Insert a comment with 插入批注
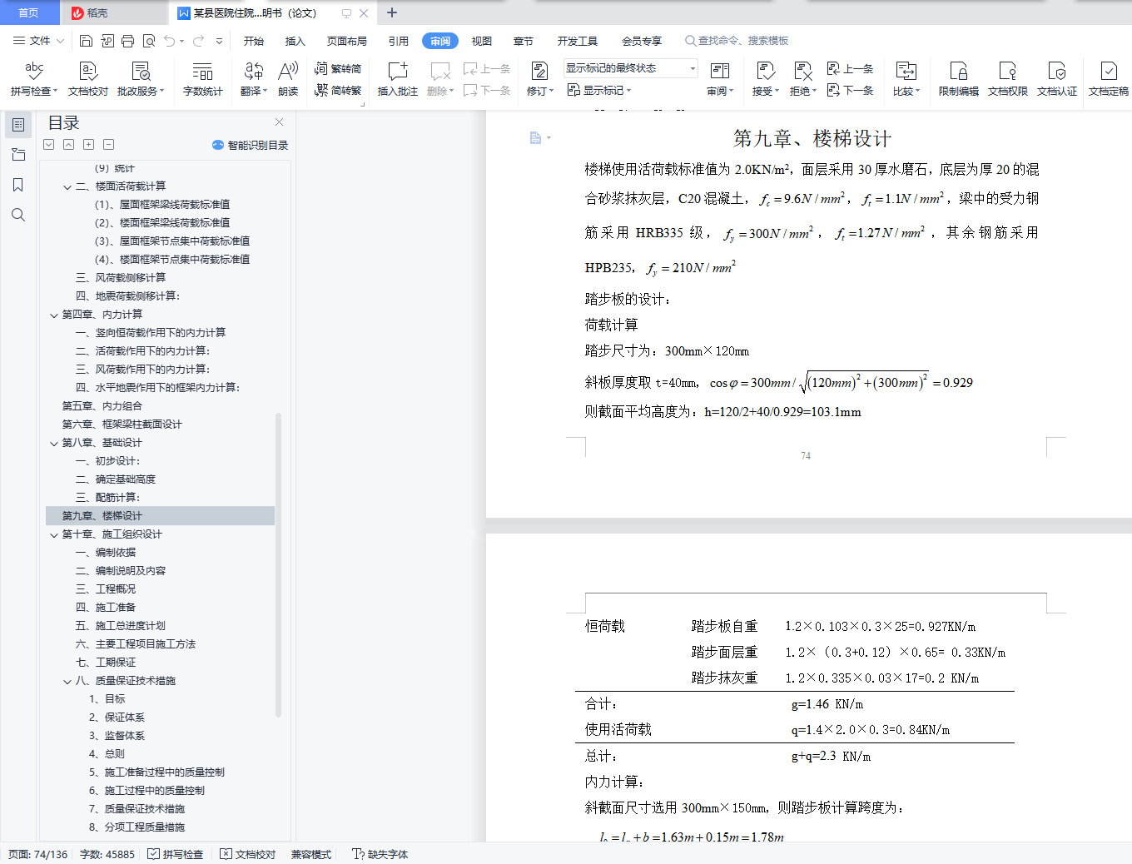Screen dimensions: 1132x864 point(398,79)
